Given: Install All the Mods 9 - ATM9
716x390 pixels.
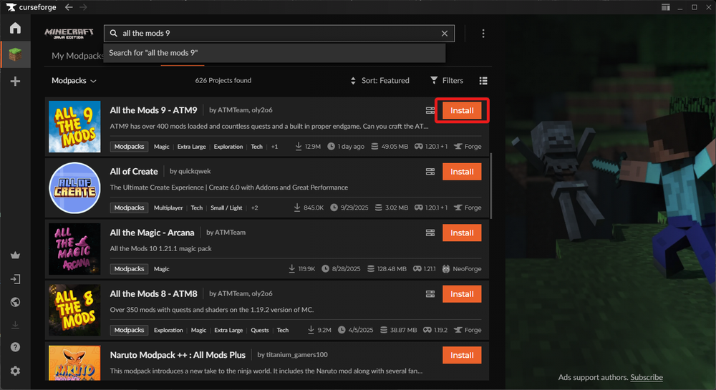Looking at the screenshot, I should point(462,111).
